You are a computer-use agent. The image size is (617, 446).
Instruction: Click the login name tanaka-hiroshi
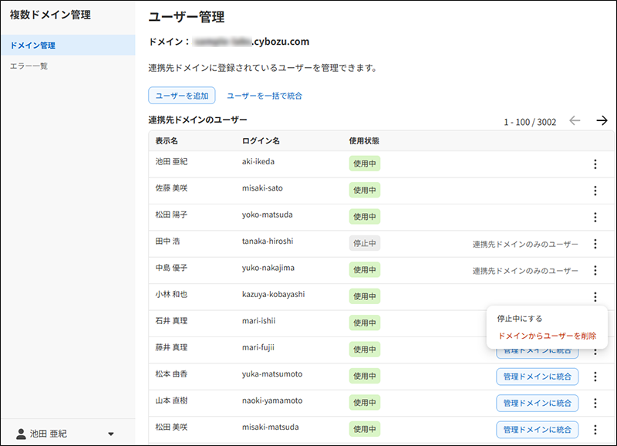pyautogui.click(x=268, y=241)
